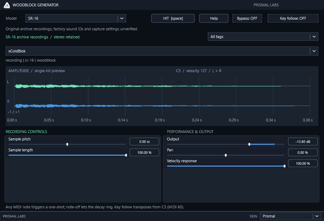Click the Output -13.80 dB value field

pyautogui.click(x=303, y=142)
